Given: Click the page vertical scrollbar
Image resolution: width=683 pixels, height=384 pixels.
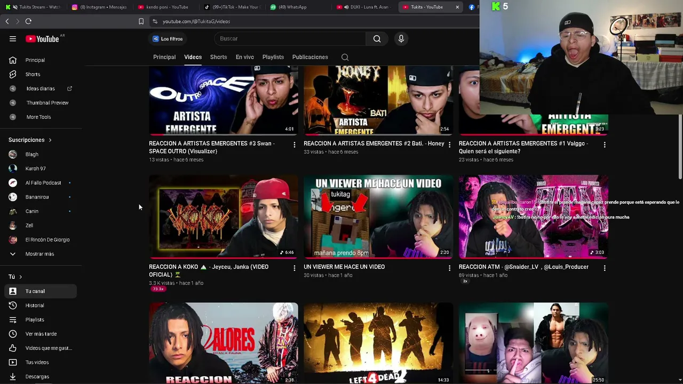Looking at the screenshot, I should (x=680, y=123).
